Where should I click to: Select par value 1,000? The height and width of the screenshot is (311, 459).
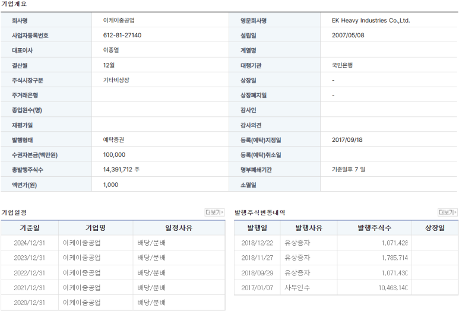click(x=110, y=185)
